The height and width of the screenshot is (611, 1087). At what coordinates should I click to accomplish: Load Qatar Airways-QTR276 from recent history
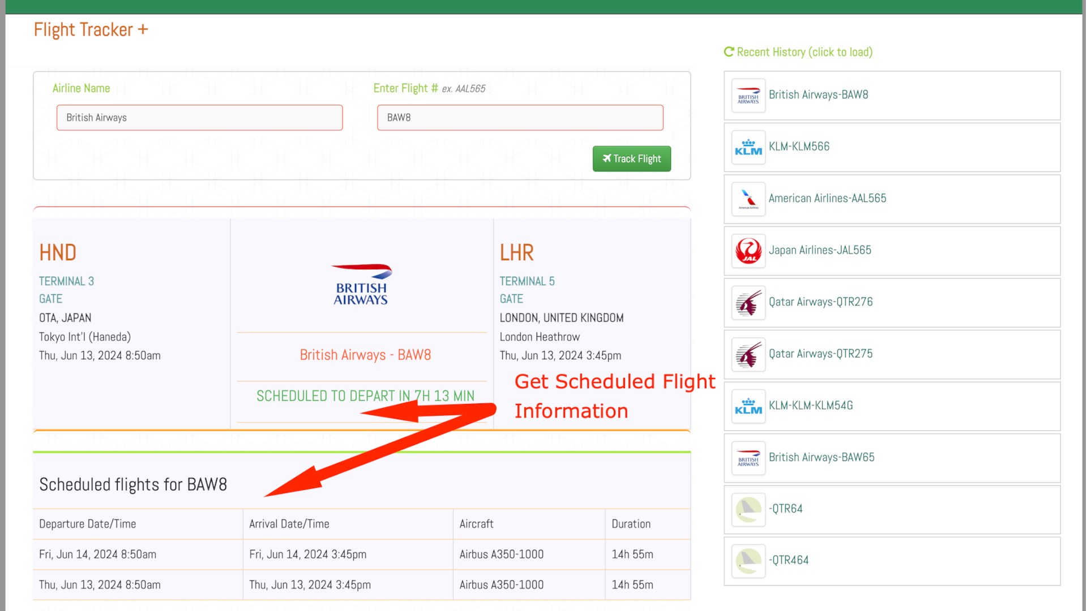(892, 303)
